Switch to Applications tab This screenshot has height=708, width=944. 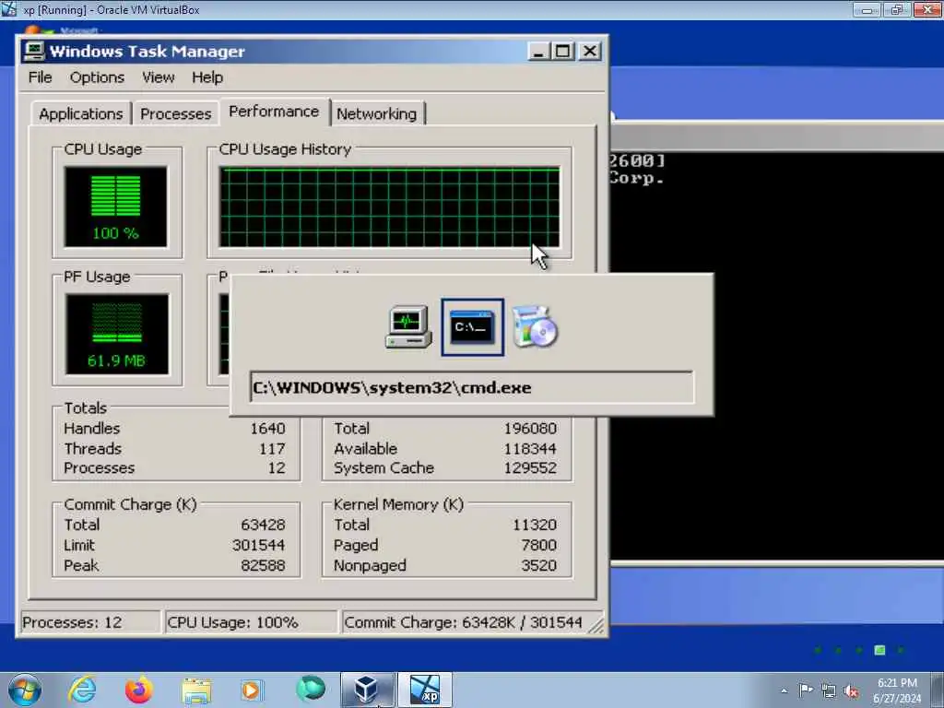pos(81,113)
